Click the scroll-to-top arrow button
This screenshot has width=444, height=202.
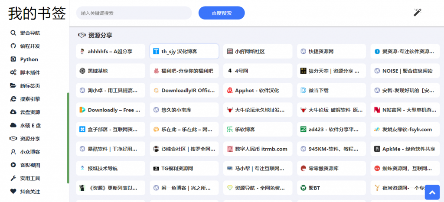(x=432, y=192)
